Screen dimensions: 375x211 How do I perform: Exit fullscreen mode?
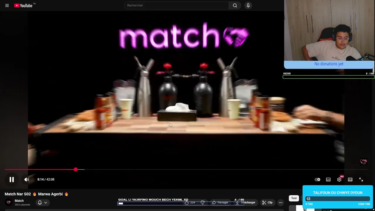(x=361, y=180)
